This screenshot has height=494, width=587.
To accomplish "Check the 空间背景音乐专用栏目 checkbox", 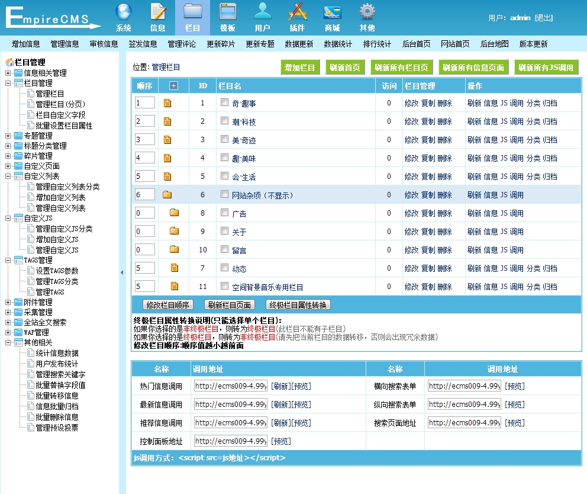I will (x=224, y=286).
